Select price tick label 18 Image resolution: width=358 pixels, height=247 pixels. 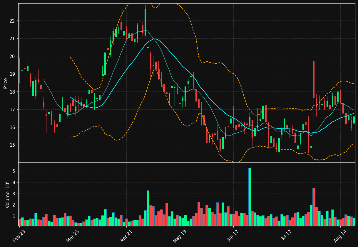point(12,92)
